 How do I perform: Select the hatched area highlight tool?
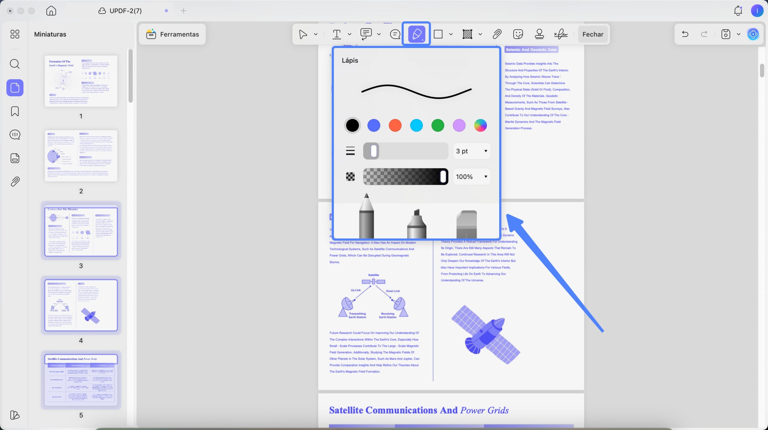click(x=467, y=34)
